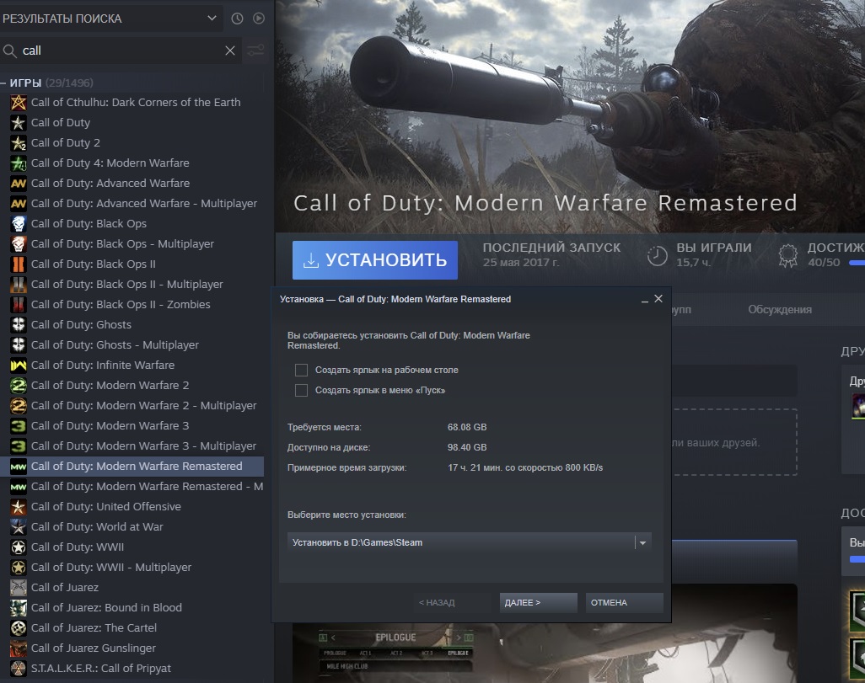
Task: Click the Call of Duty: Black Ops II game icon
Action: tap(19, 264)
